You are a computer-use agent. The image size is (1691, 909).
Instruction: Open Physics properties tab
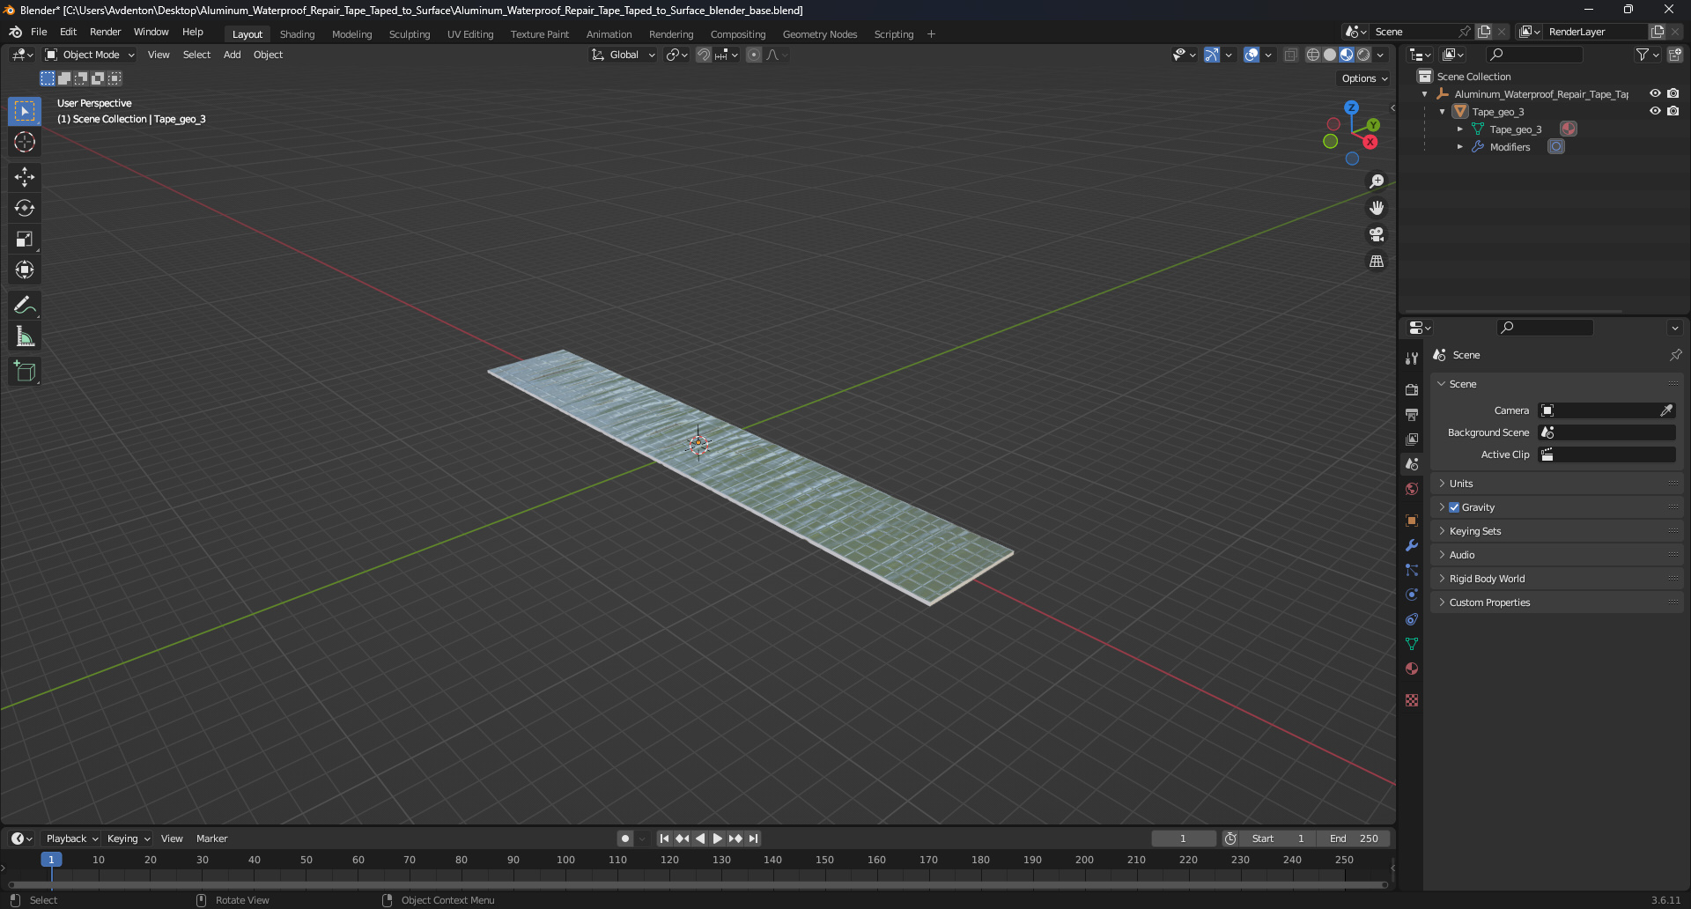pos(1412,595)
